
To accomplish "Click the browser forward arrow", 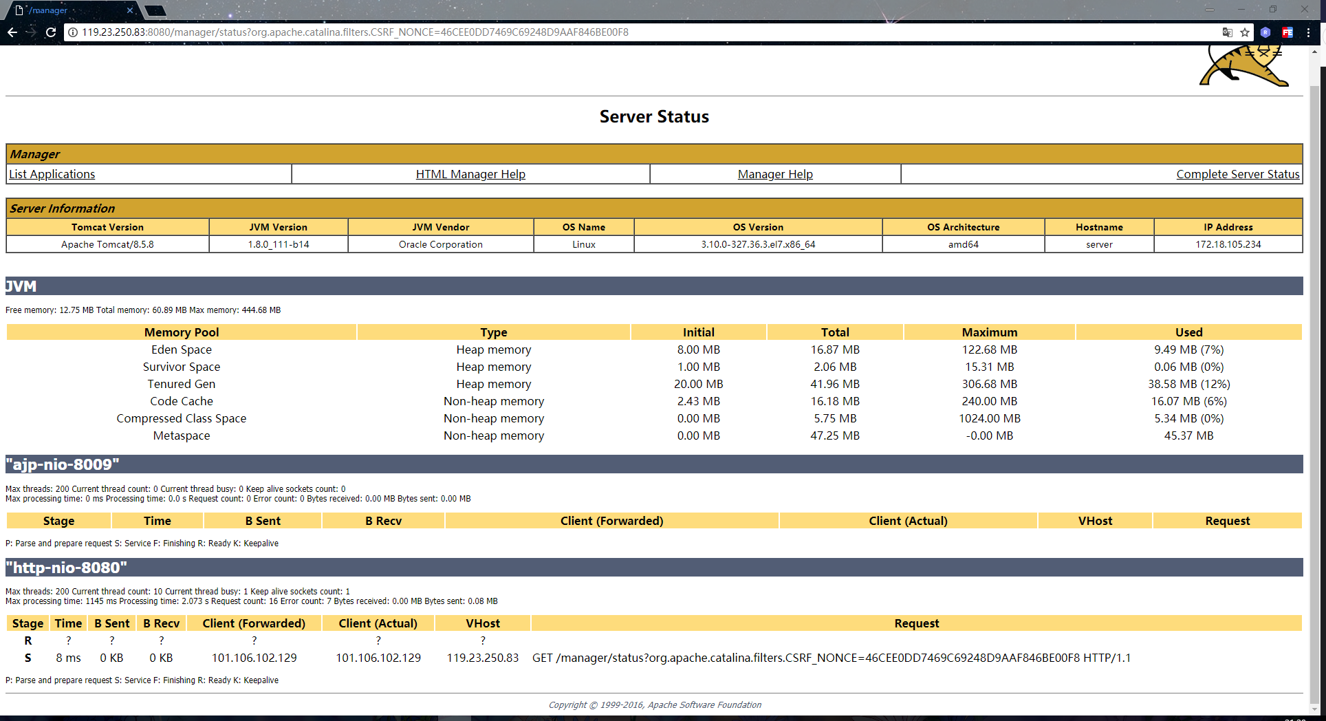I will click(31, 32).
